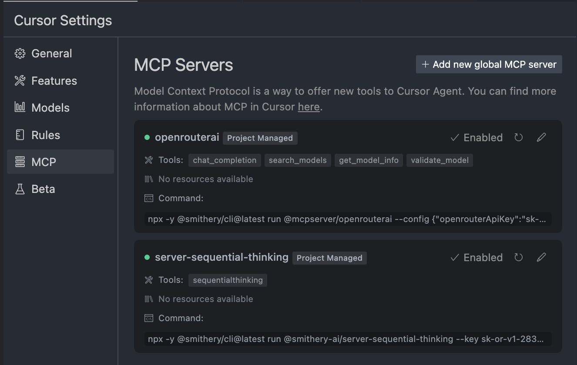Viewport: 577px width, 365px height.
Task: Click the validate_model tool tag
Action: tap(439, 160)
